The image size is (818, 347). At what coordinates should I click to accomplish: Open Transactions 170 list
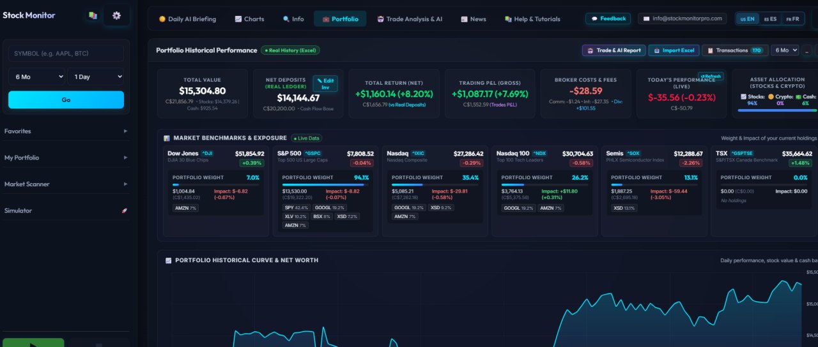pyautogui.click(x=735, y=50)
